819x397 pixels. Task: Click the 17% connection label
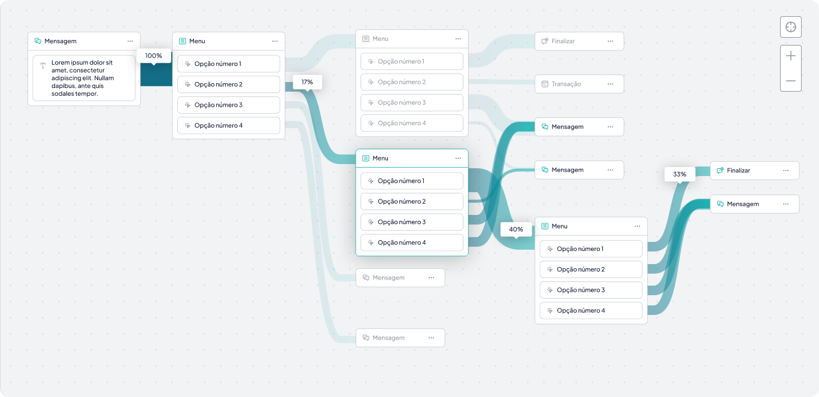307,81
